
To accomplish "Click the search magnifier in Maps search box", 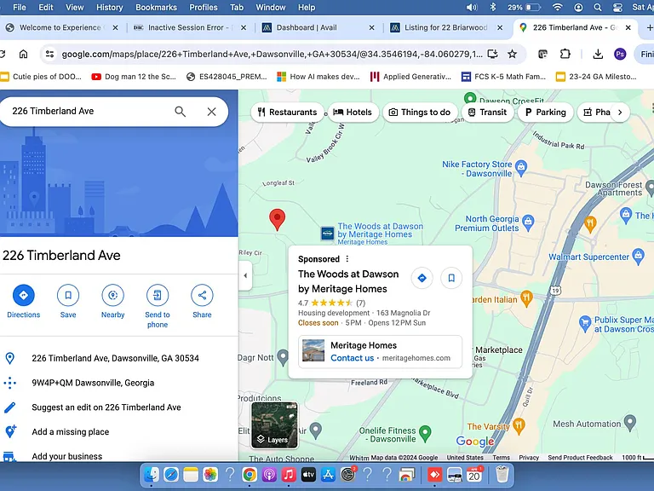I will 181,112.
